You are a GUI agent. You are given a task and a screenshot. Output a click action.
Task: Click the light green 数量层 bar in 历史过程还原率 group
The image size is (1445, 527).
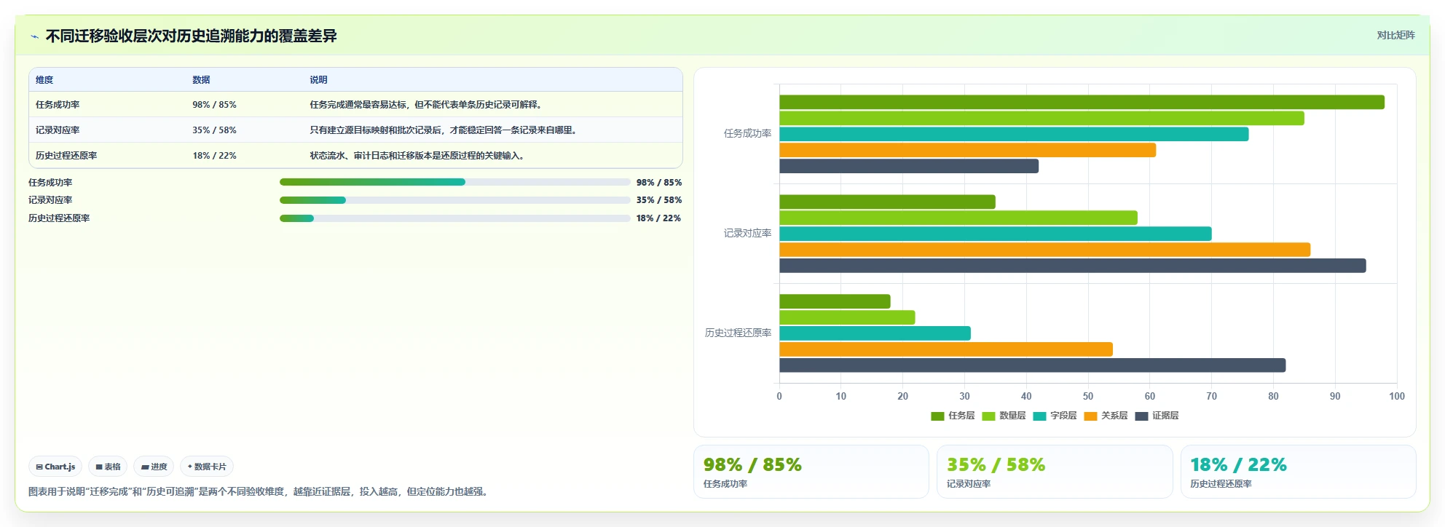point(847,317)
